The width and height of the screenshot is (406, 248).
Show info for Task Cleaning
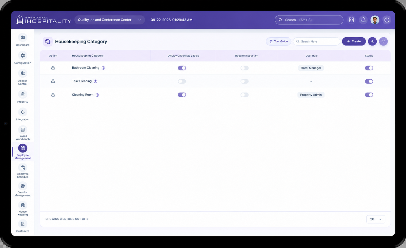click(95, 81)
